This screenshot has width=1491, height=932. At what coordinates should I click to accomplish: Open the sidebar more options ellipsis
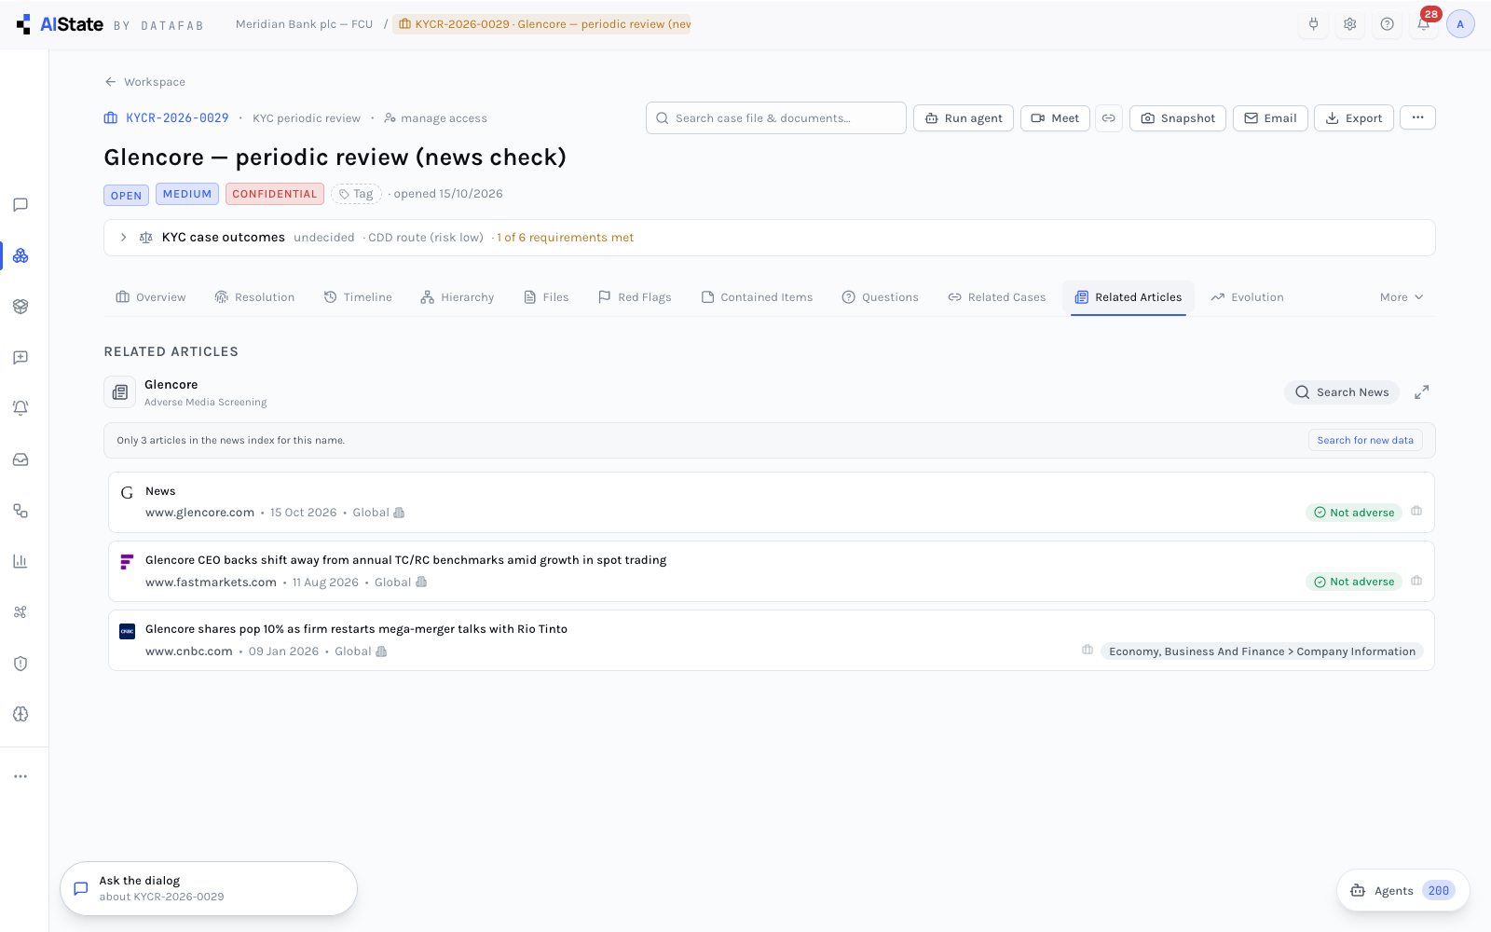pos(21,776)
